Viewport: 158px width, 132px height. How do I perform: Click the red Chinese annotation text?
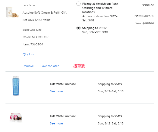tap(79, 66)
